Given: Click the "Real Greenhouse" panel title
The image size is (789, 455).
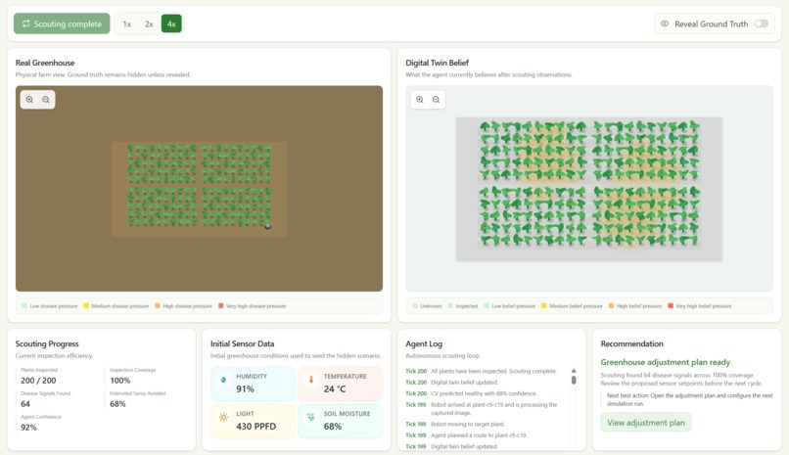Looking at the screenshot, I should click(45, 63).
